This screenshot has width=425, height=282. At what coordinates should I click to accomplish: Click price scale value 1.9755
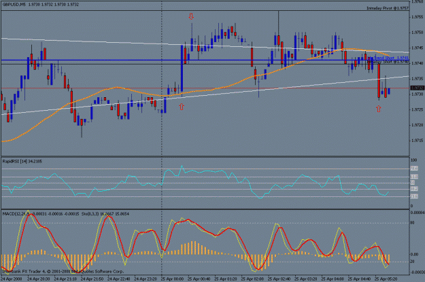point(417,17)
